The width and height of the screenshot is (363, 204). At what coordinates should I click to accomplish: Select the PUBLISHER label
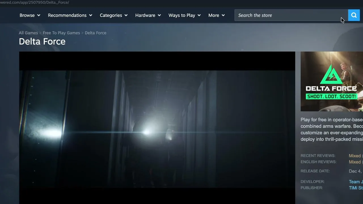pos(312,188)
